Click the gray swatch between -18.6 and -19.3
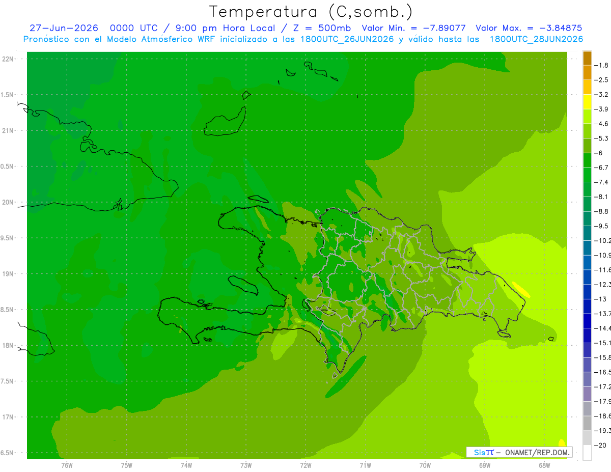 click(x=587, y=423)
